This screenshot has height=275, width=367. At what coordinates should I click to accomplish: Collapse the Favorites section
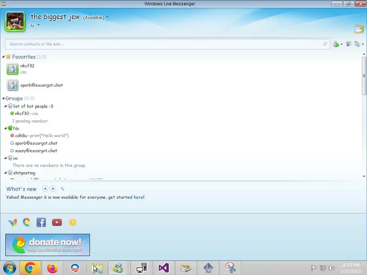(3, 57)
